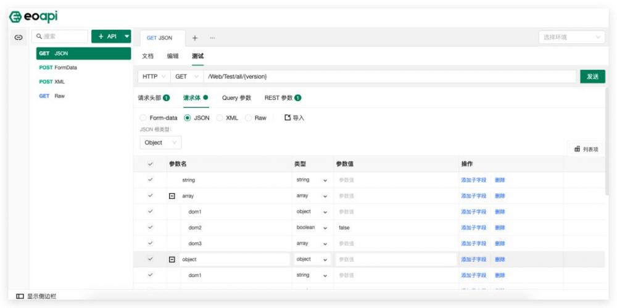Open the environment selector (选择环境) dropdown
The width and height of the screenshot is (617, 308).
click(x=571, y=38)
